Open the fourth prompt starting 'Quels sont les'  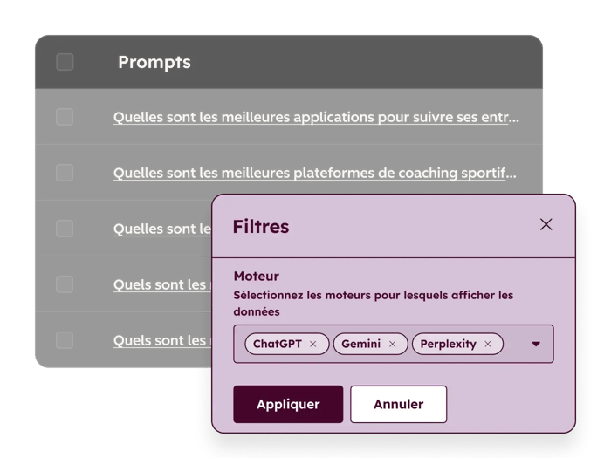coord(161,284)
